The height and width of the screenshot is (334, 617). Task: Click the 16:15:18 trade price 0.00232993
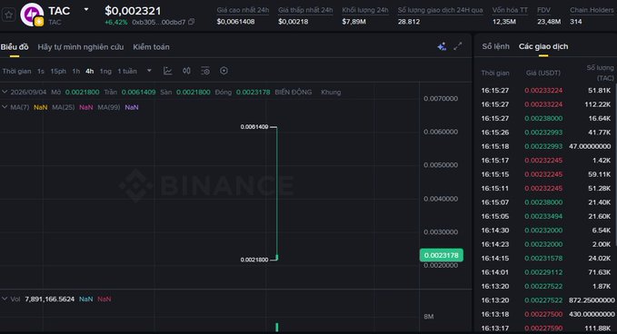click(x=543, y=146)
